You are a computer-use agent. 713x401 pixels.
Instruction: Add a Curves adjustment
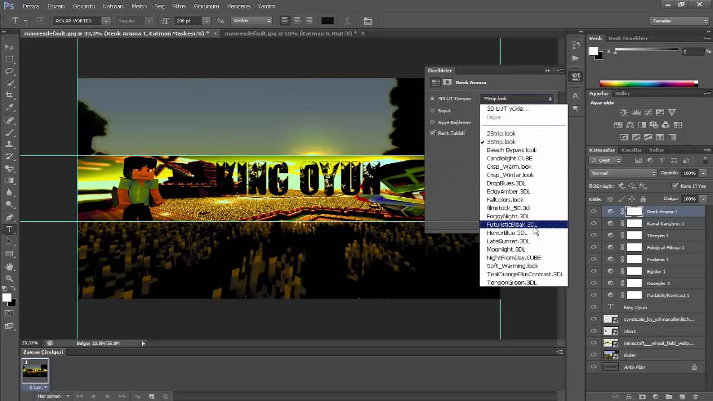pos(648,113)
